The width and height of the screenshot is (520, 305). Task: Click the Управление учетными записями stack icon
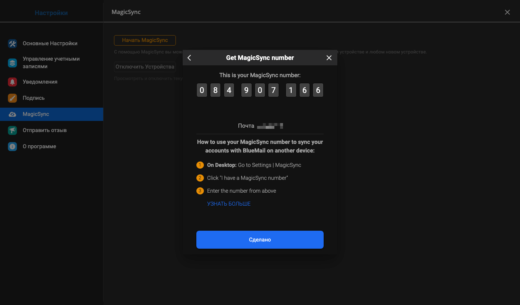pos(13,63)
